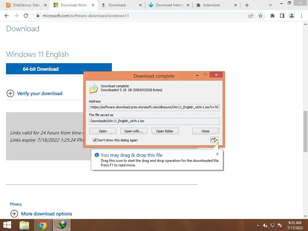This screenshot has width=308, height=231.
Task: Maximize the Download complete dialog
Action: (205, 75)
